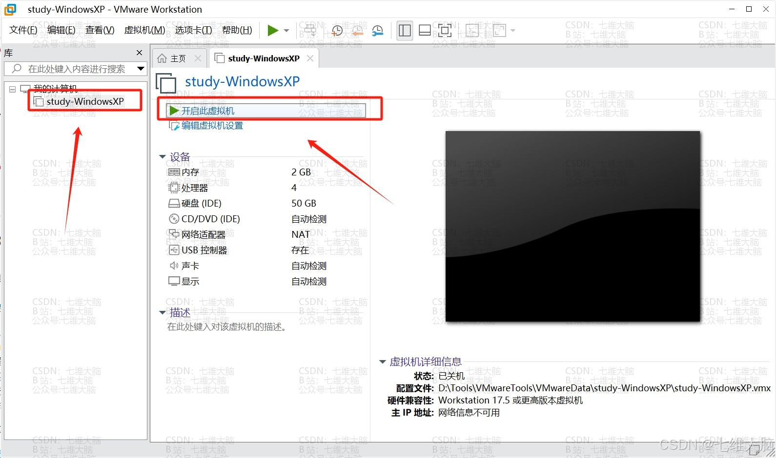The image size is (776, 458).
Task: Click the 2 GB memory value
Action: pyautogui.click(x=301, y=172)
